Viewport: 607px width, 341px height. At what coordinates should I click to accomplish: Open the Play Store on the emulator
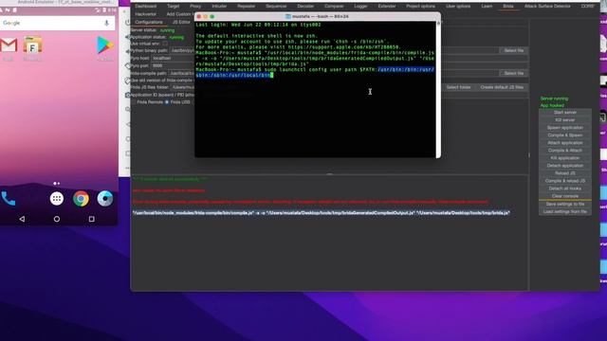[x=105, y=45]
